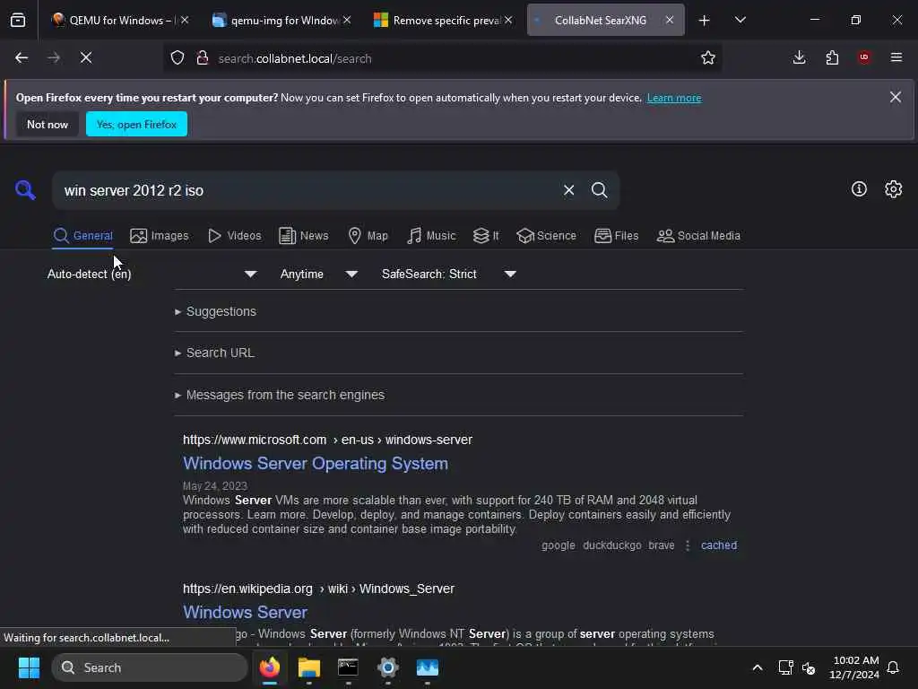Open language dropdown Auto-detect (en)

(152, 274)
